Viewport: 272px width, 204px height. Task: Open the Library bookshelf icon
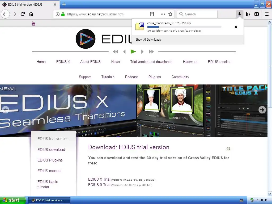click(x=248, y=14)
